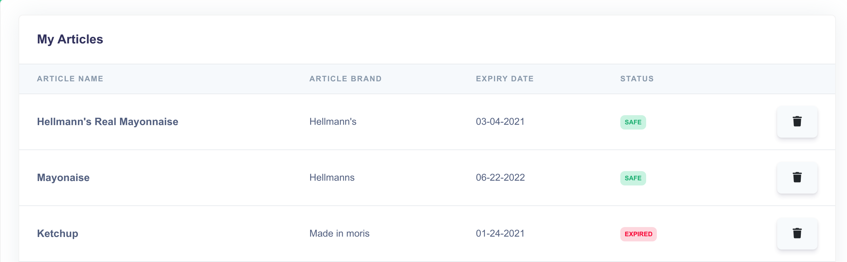Open the Hellmann's Real Mayonnaise article name

point(107,122)
